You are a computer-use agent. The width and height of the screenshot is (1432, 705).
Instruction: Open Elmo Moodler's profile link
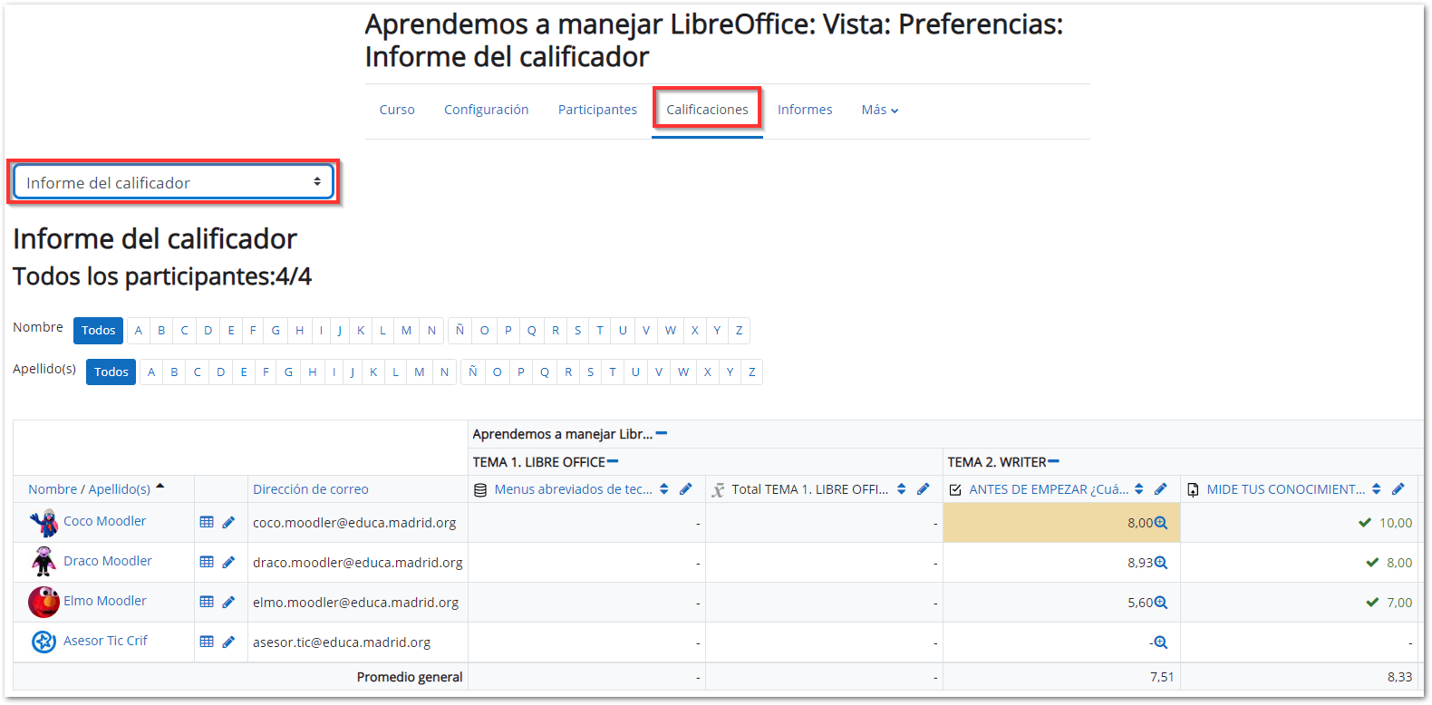(104, 601)
